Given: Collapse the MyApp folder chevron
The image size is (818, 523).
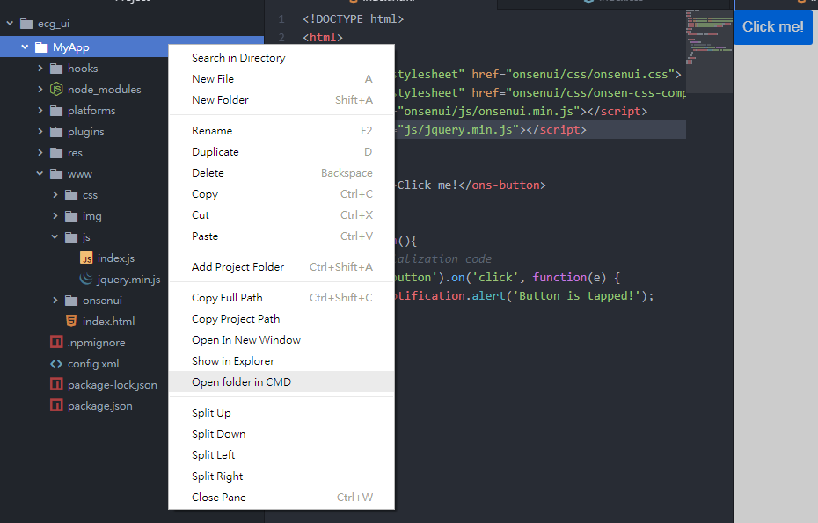Looking at the screenshot, I should 25,47.
